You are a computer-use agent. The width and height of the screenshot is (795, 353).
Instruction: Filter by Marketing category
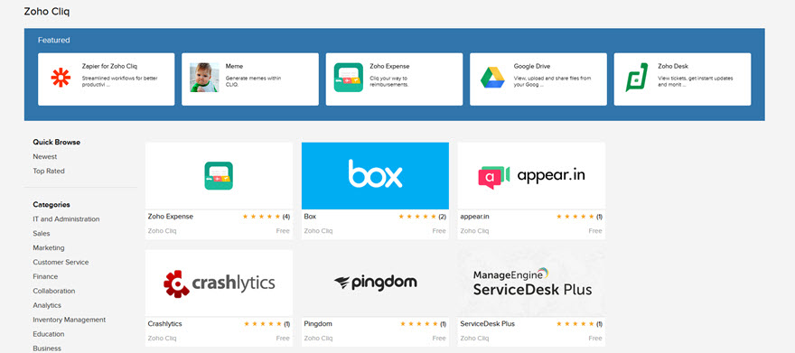[x=49, y=248]
